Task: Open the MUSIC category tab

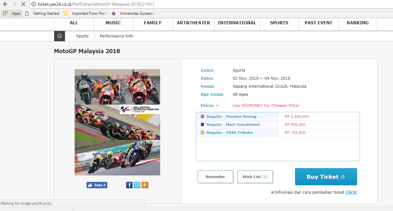Action: [x=113, y=23]
